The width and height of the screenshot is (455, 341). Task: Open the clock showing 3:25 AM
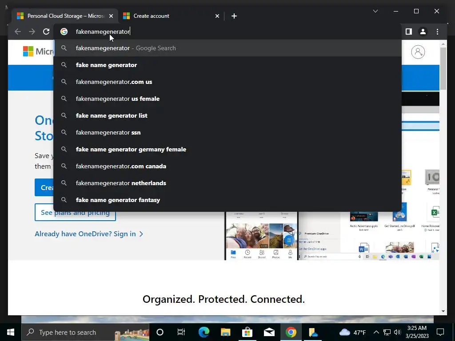(x=417, y=332)
